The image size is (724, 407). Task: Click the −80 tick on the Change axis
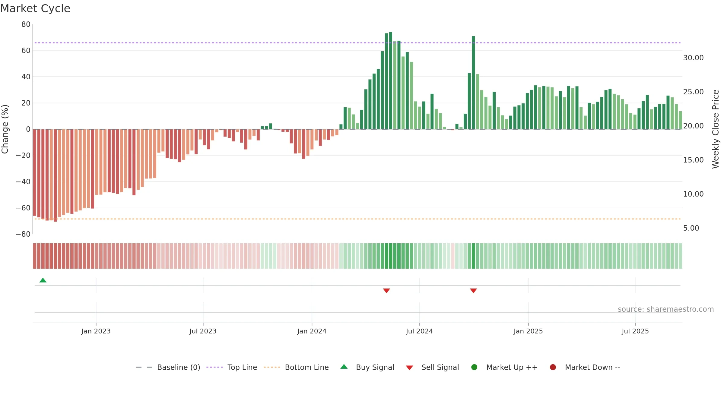tap(23, 234)
